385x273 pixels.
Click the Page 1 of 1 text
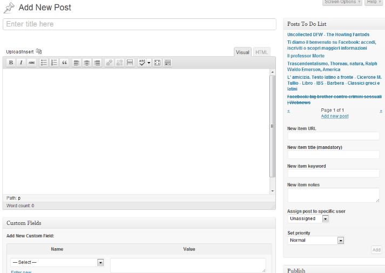point(332,110)
